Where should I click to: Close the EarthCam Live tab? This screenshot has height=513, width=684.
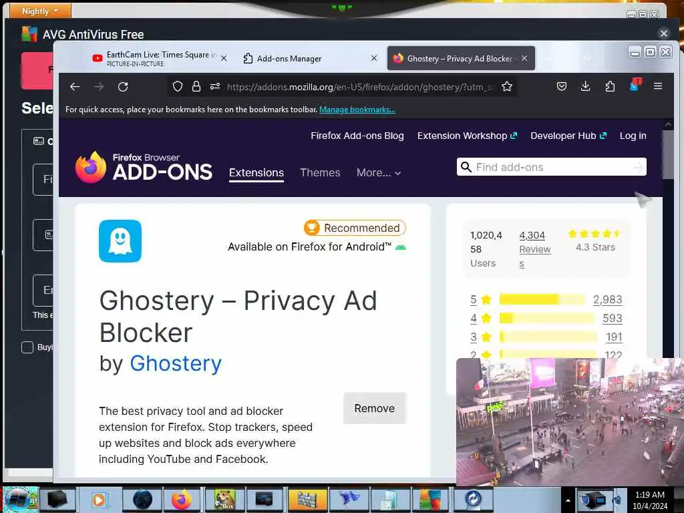[224, 59]
